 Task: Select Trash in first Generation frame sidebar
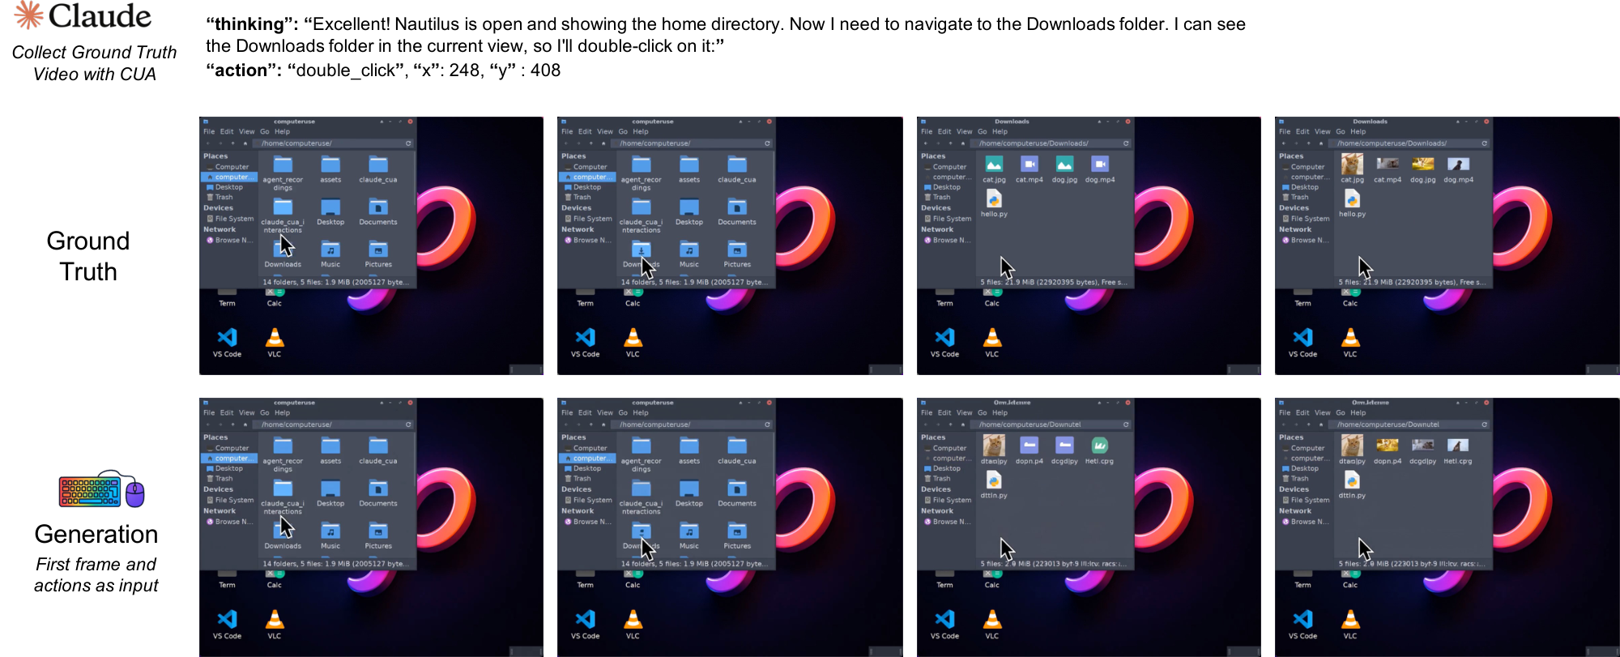pyautogui.click(x=224, y=479)
